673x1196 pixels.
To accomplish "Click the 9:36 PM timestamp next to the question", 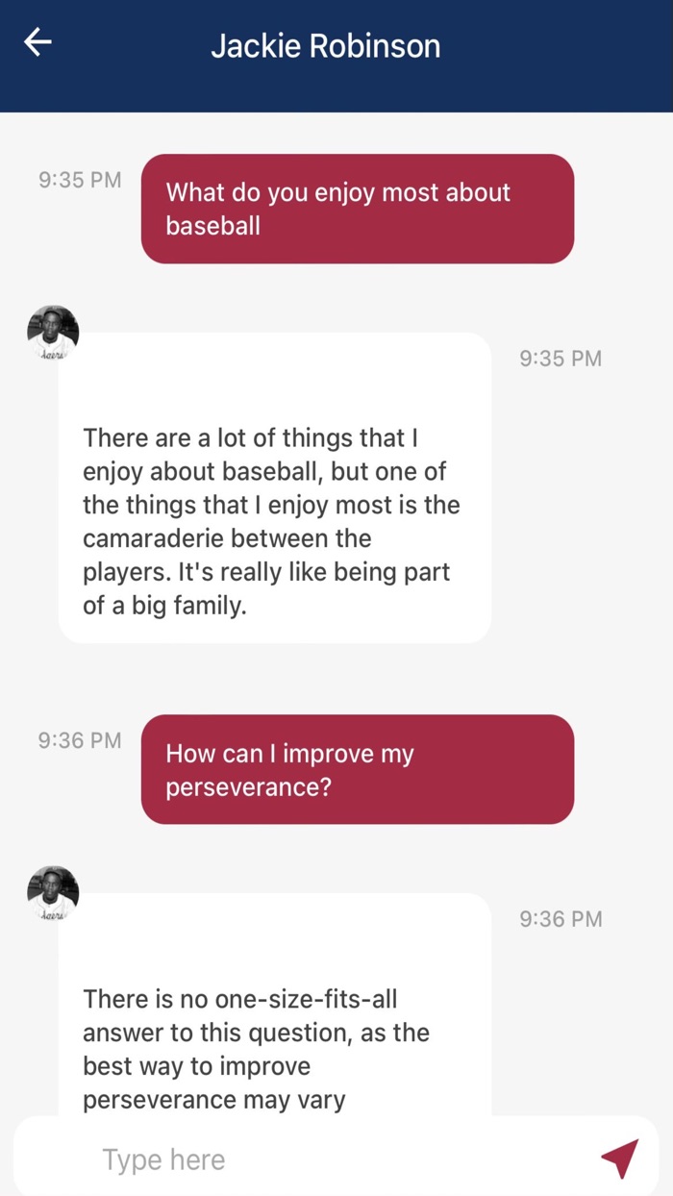I will coord(79,740).
